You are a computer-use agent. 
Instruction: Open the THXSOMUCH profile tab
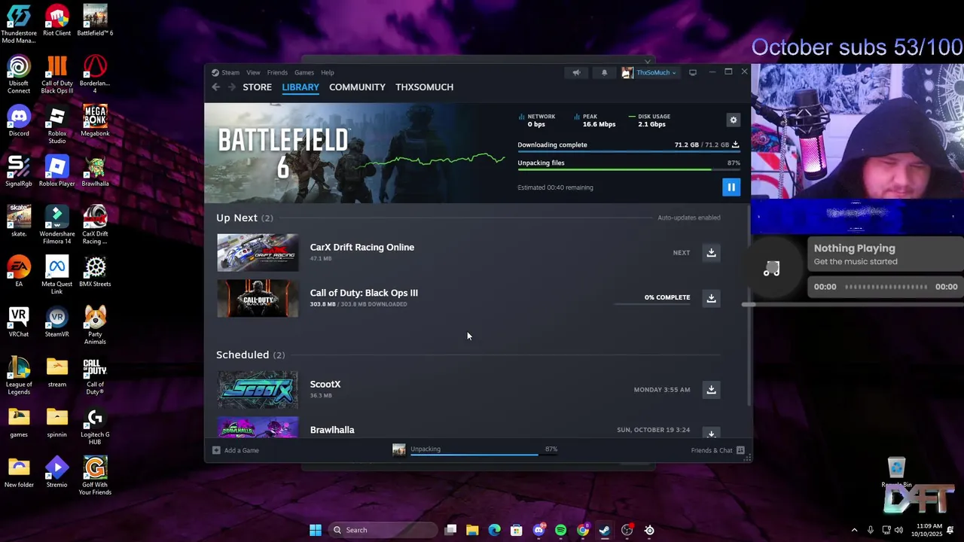coord(424,87)
